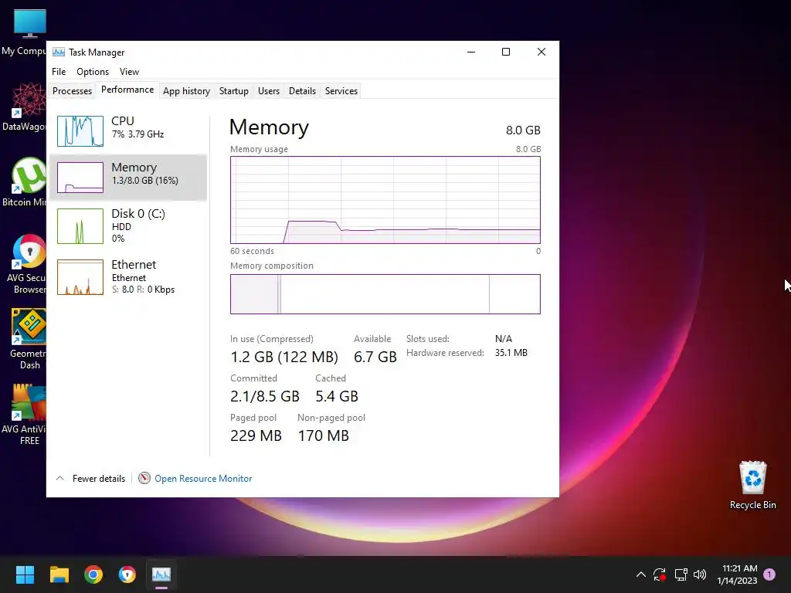The height and width of the screenshot is (593, 791).
Task: Open the Services tab
Action: pos(341,91)
